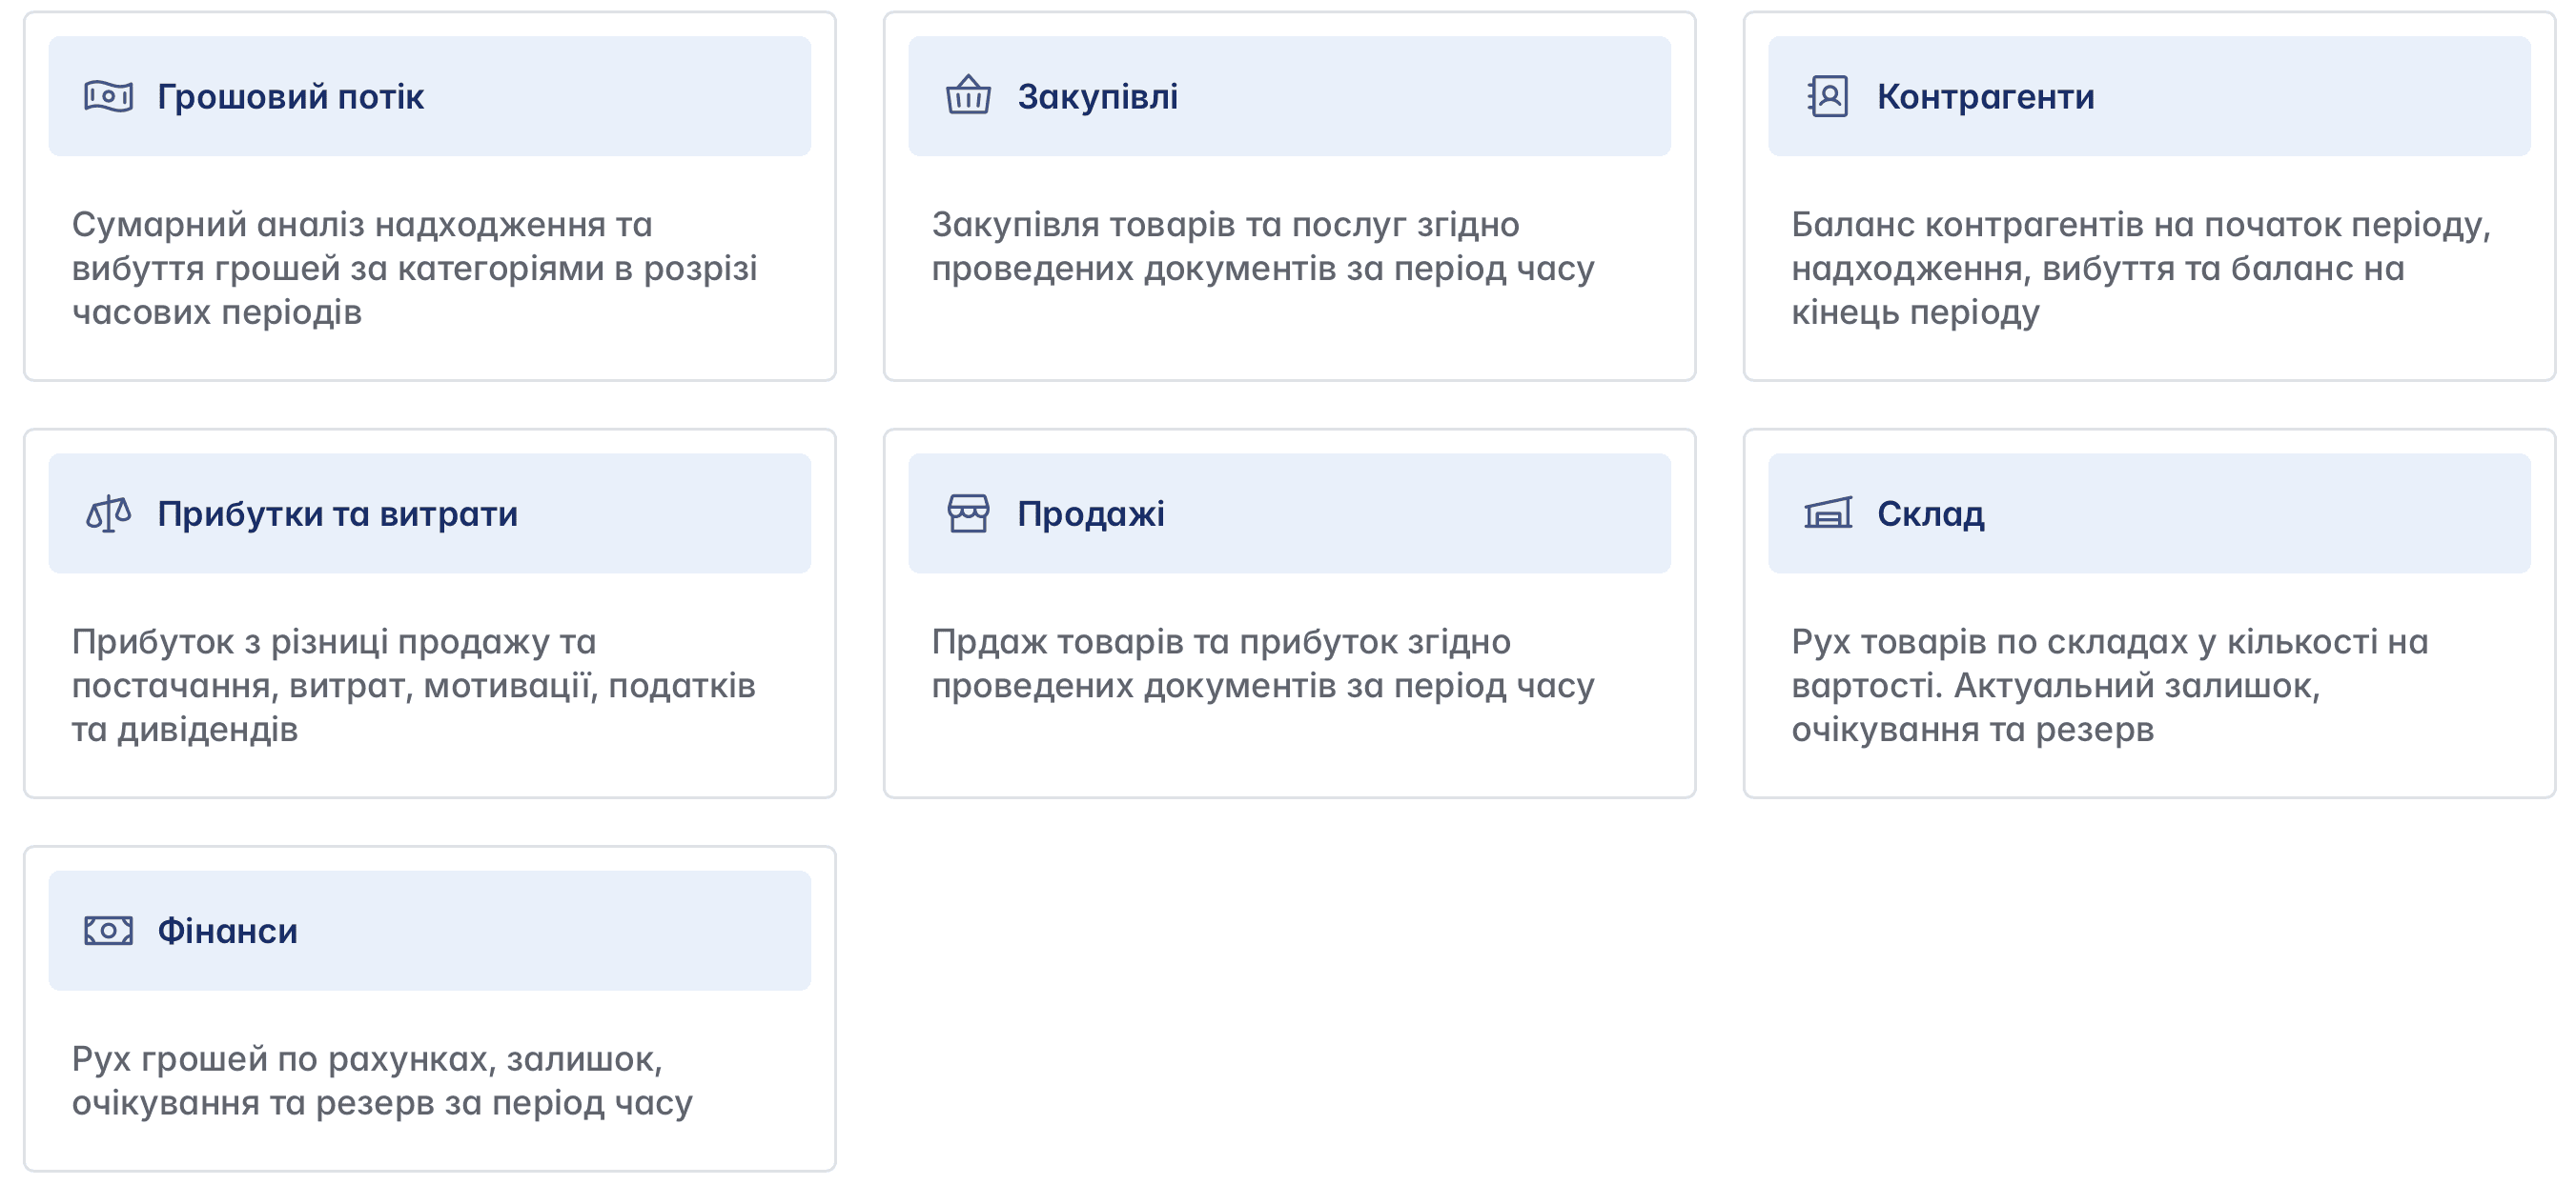Open the Продажі report heading
Screen dimensions: 2576x1185
click(1090, 513)
